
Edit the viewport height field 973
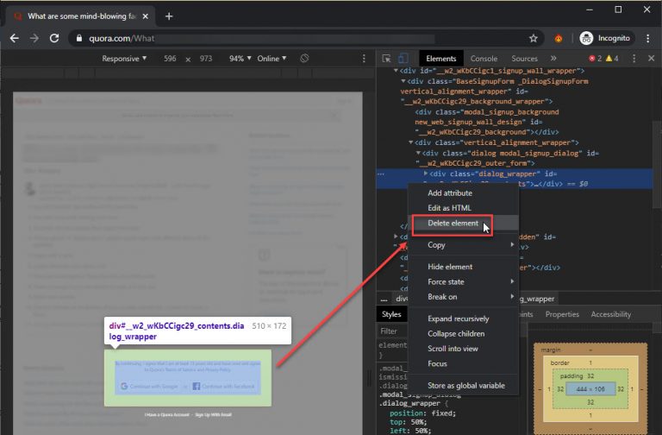pos(206,59)
